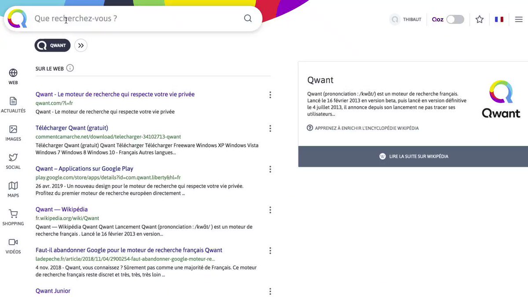
Task: Click the fr.wikipedia.org/wiki/Qwant URL
Action: (67, 218)
